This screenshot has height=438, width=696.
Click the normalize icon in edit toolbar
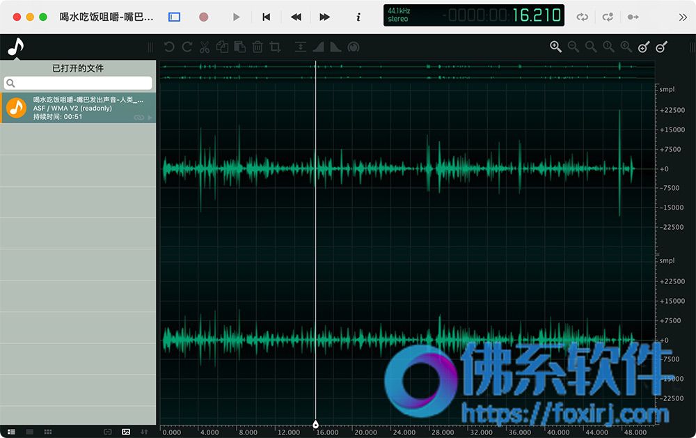coord(301,47)
